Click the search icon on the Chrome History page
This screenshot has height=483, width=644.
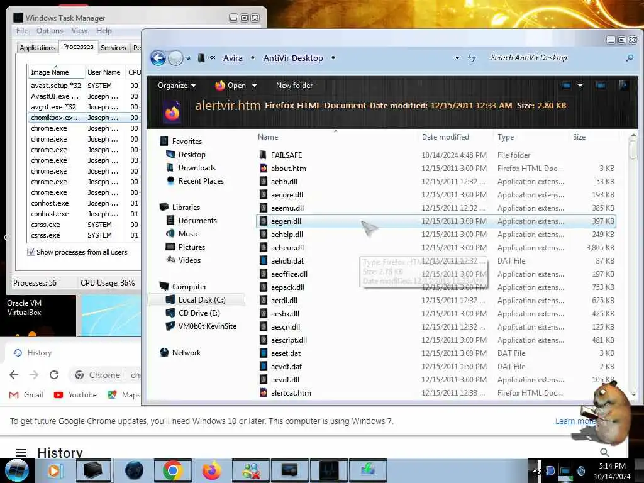(604, 452)
